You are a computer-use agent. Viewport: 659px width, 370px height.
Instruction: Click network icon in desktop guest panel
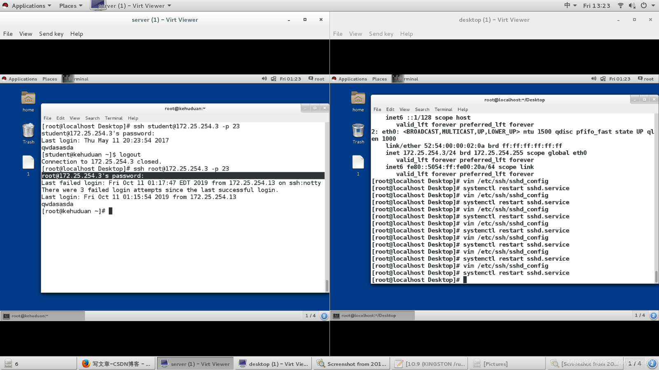(x=603, y=79)
